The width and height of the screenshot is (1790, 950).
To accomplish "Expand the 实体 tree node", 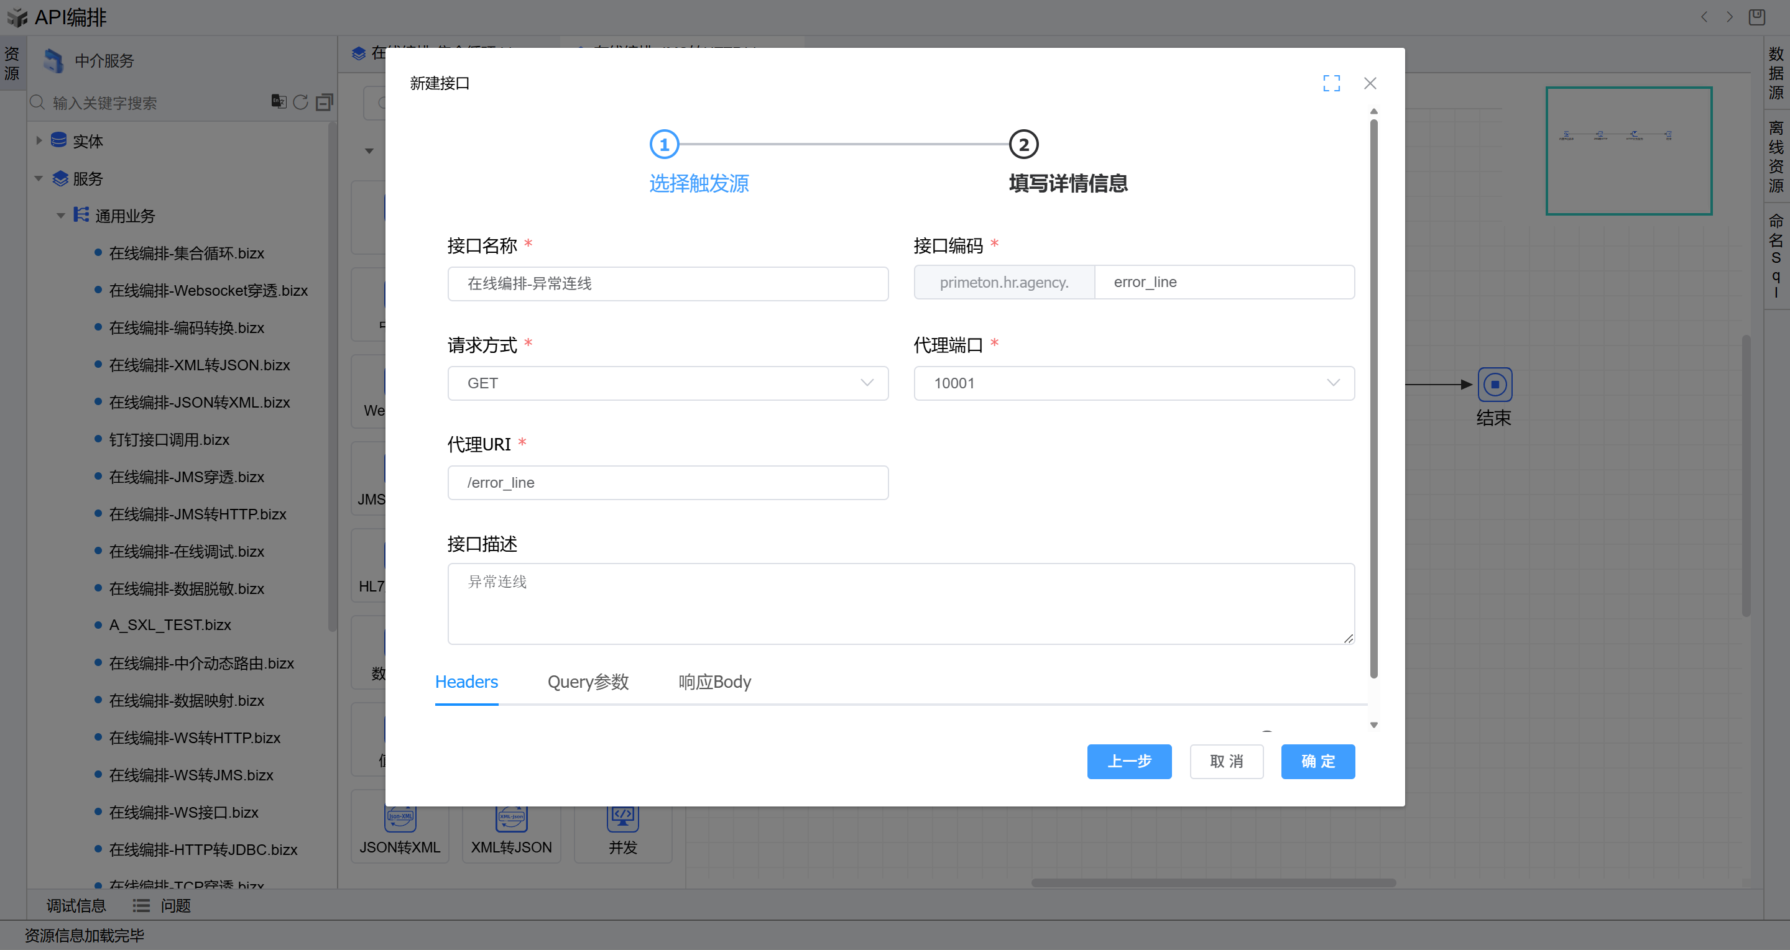I will click(39, 141).
